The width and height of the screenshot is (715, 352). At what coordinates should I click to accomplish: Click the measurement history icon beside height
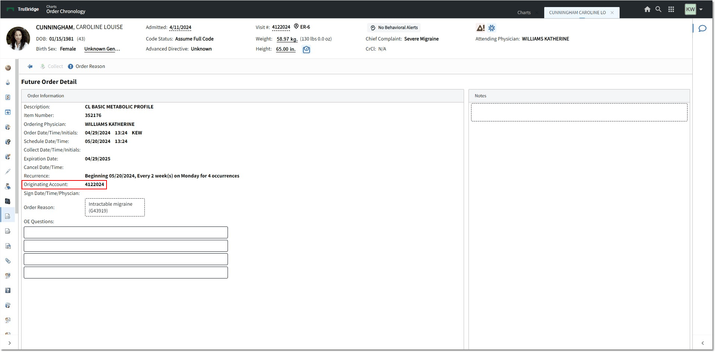(306, 49)
